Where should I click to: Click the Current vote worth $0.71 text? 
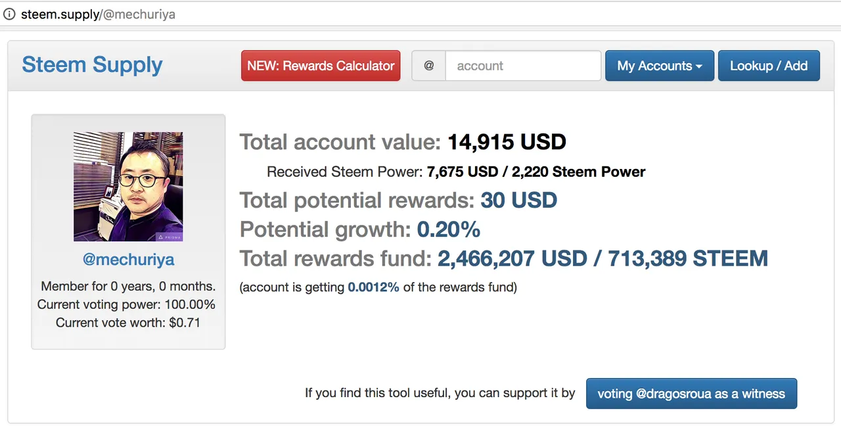pos(127,322)
